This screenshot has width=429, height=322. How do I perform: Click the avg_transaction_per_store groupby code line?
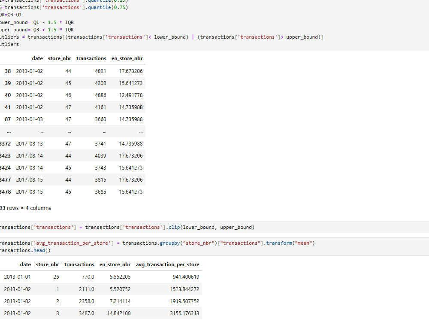point(157,243)
